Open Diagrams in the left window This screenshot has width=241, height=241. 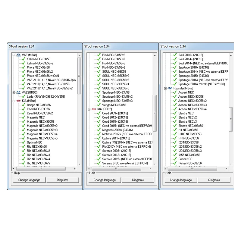pyautogui.click(x=63, y=180)
